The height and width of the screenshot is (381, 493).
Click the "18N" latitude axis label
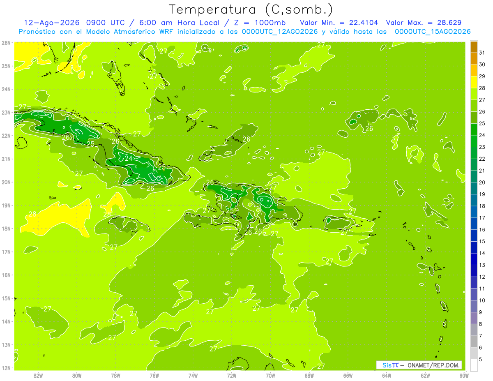(x=6, y=229)
